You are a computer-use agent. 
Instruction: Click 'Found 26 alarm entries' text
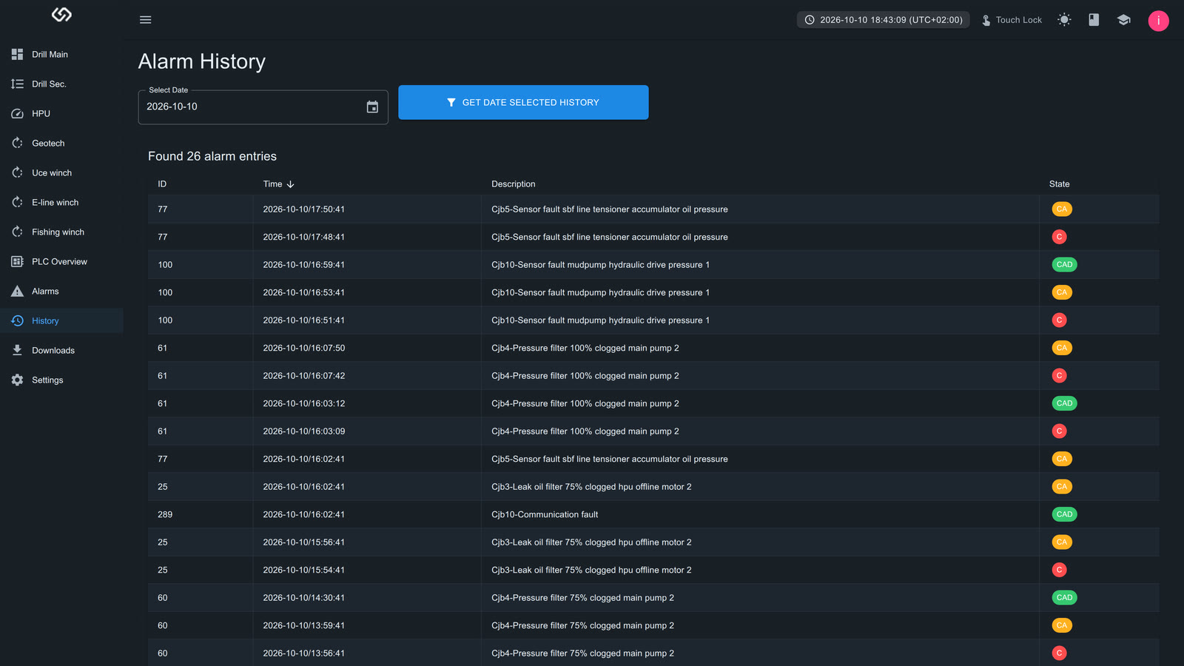(x=212, y=156)
